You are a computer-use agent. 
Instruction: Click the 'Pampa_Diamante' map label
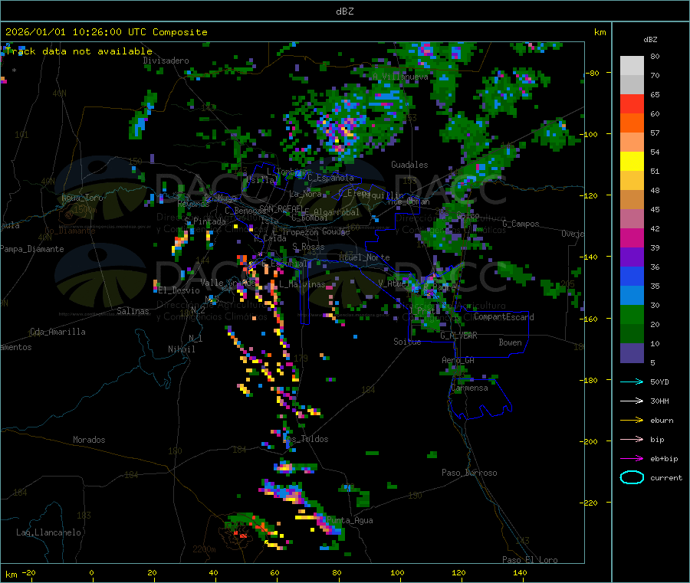pos(32,249)
